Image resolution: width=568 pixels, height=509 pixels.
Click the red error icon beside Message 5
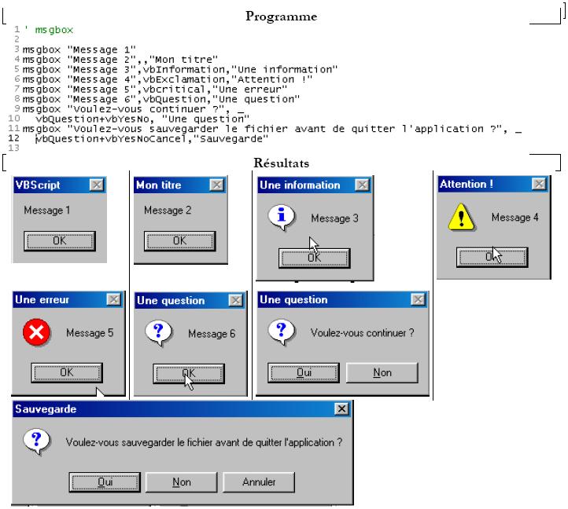click(35, 333)
